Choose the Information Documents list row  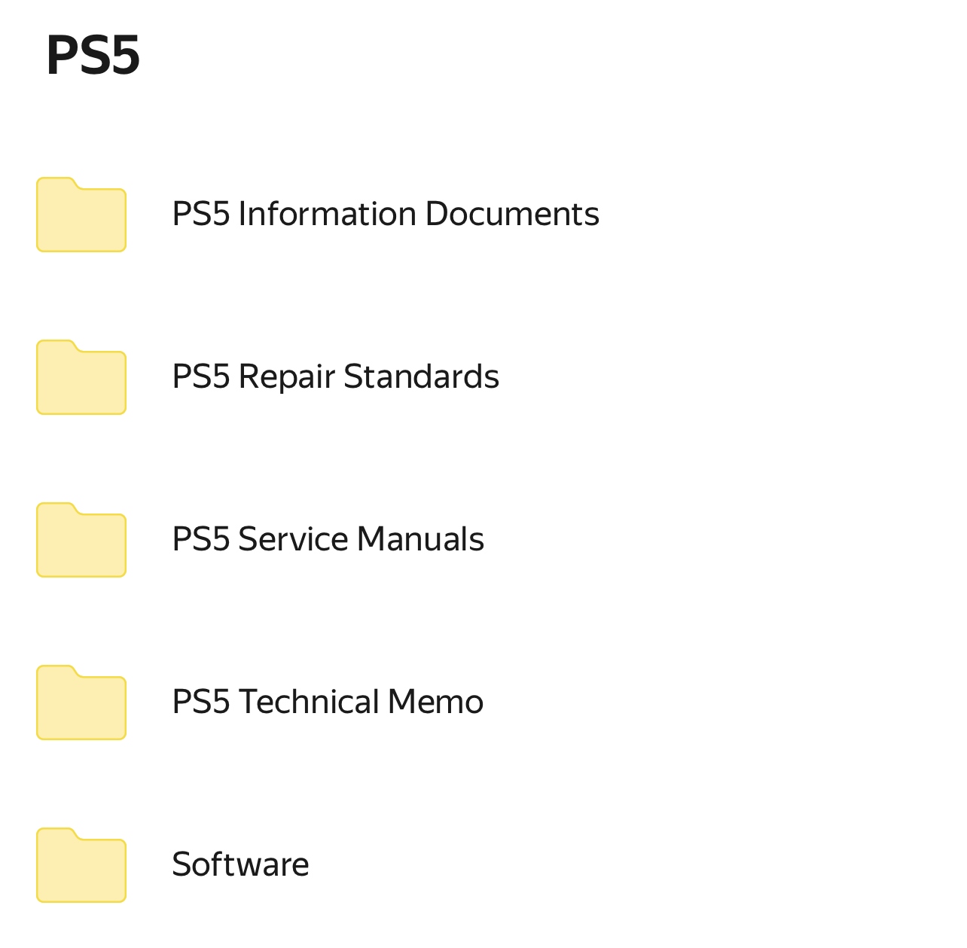[x=483, y=215]
